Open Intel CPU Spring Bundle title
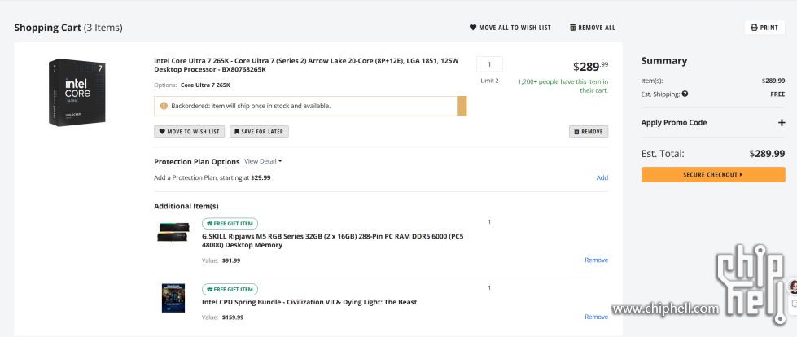The height and width of the screenshot is (337, 797). point(309,302)
